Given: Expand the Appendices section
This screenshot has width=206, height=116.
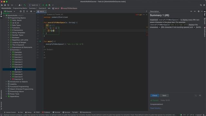Looking at the screenshot, I should 6,96.
